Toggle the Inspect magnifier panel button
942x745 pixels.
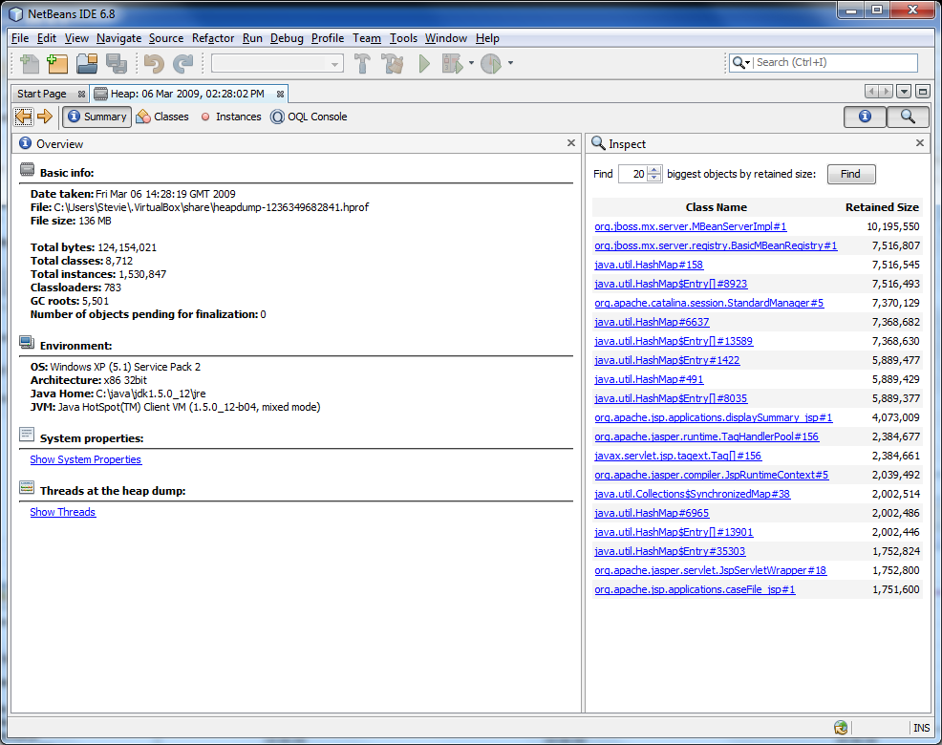pos(908,117)
